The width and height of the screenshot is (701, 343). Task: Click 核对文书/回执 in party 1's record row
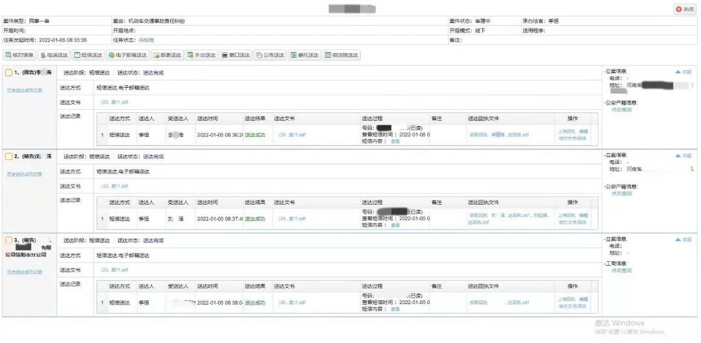click(x=572, y=138)
